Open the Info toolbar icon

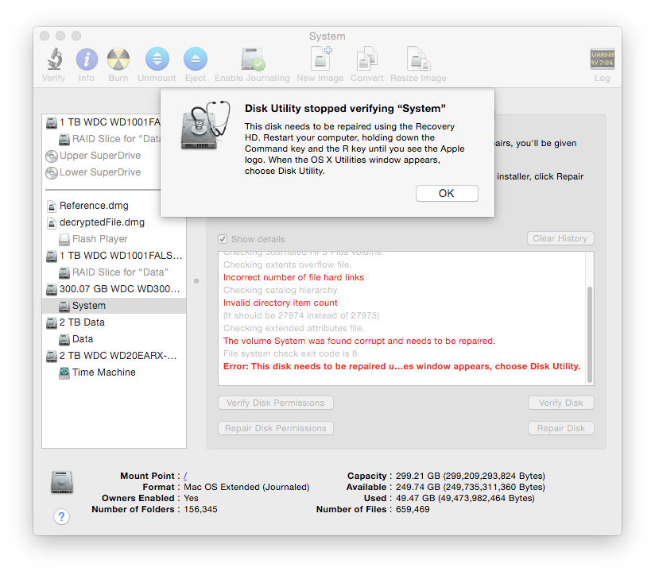point(87,60)
